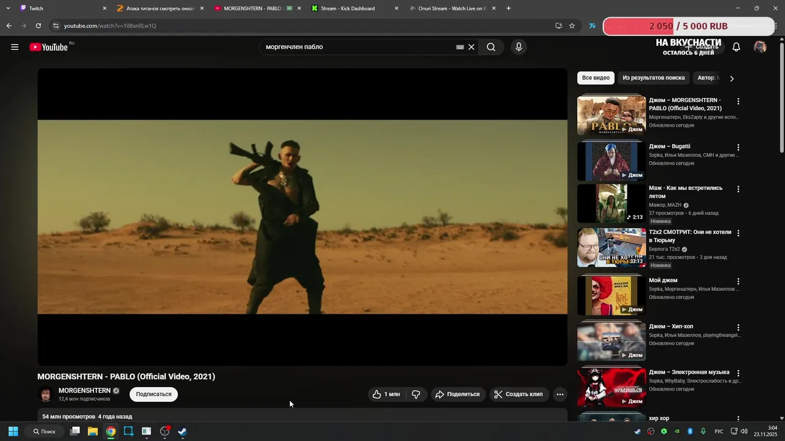This screenshot has width=785, height=441.
Task: Open Мой джем mix thumbnail
Action: [x=611, y=295]
